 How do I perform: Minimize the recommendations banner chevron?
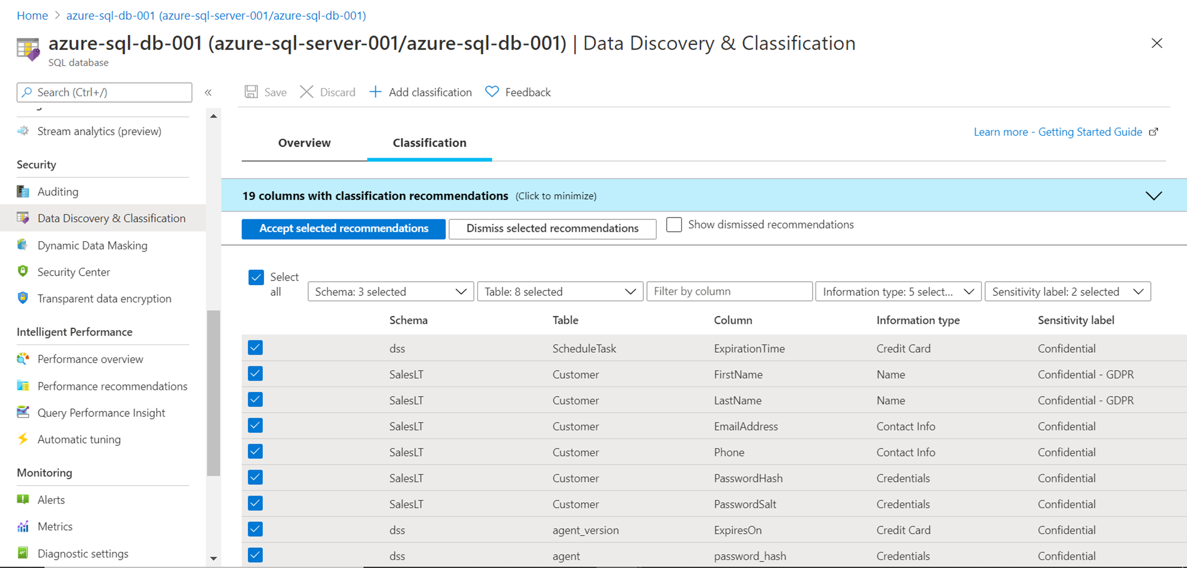tap(1153, 196)
